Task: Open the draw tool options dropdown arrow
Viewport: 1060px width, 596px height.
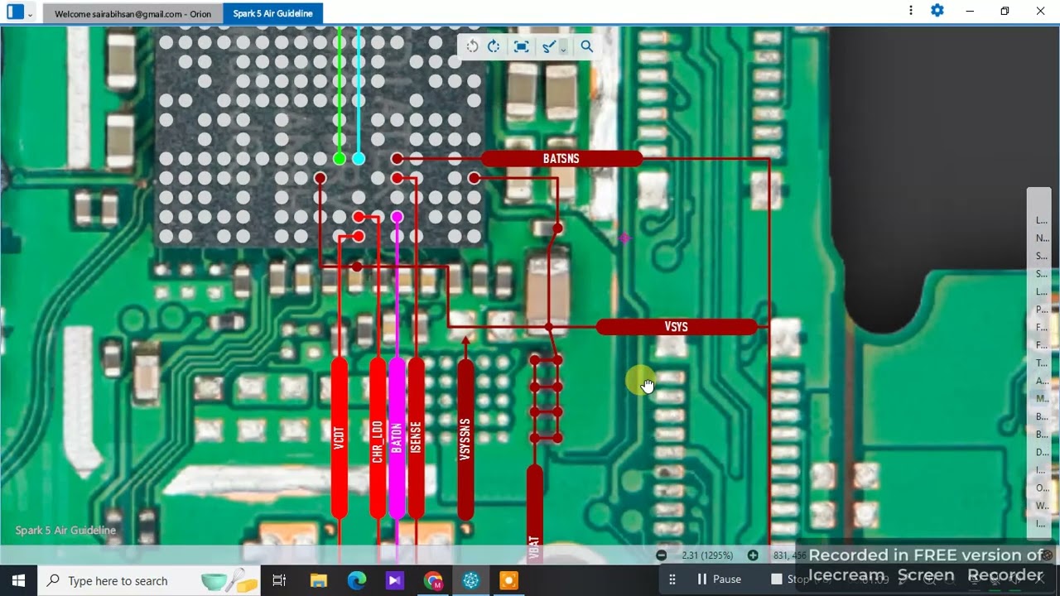Action: click(x=563, y=49)
